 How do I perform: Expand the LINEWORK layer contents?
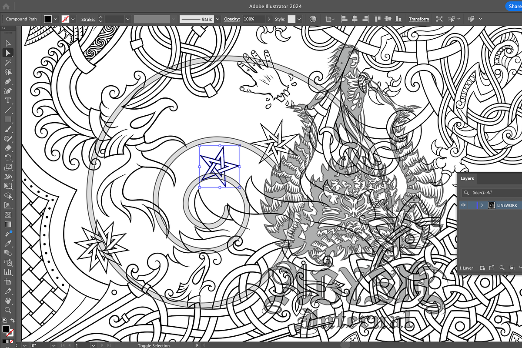[482, 205]
